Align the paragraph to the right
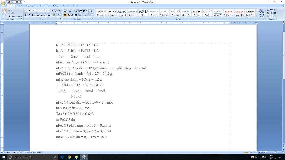Viewport: 285px width, 160px height. pyautogui.click(x=72, y=15)
